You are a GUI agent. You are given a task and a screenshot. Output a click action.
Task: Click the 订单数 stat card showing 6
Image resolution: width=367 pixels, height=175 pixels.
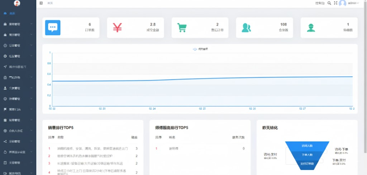click(x=71, y=27)
